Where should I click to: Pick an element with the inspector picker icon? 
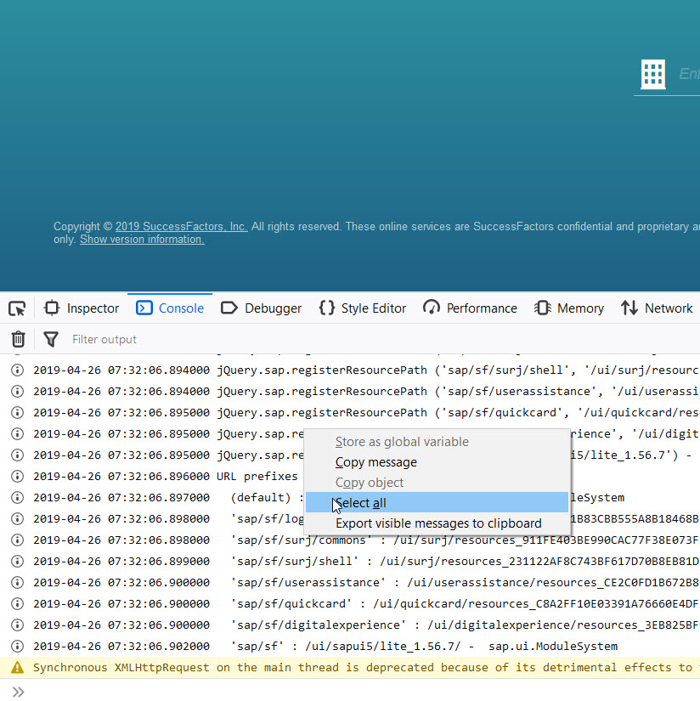click(x=17, y=308)
